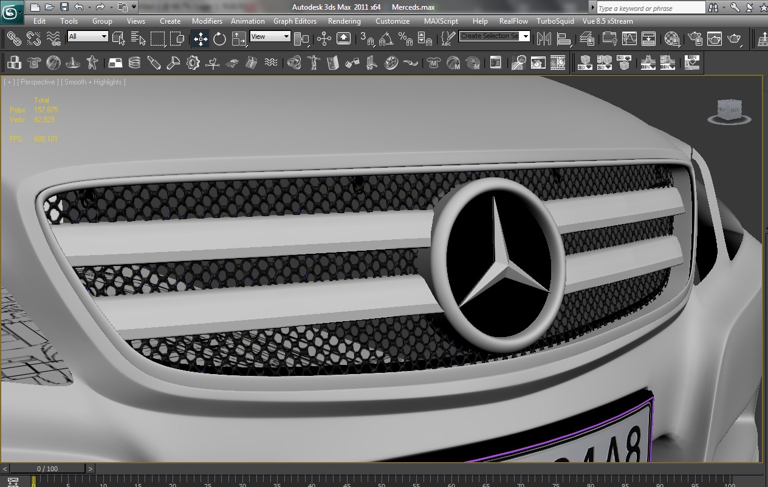
Task: Click the Use Pivot Point Center icon
Action: 301,39
